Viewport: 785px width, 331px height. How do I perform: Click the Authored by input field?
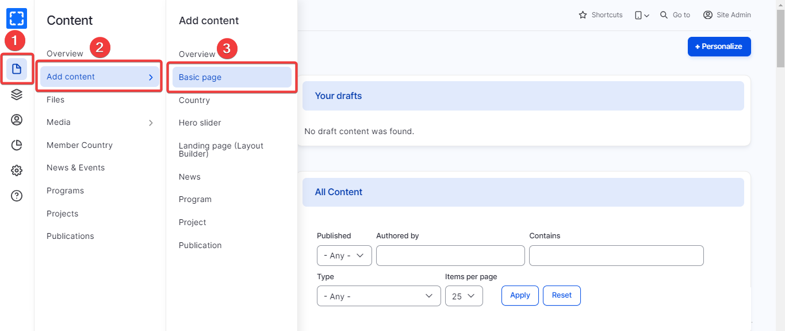click(450, 256)
